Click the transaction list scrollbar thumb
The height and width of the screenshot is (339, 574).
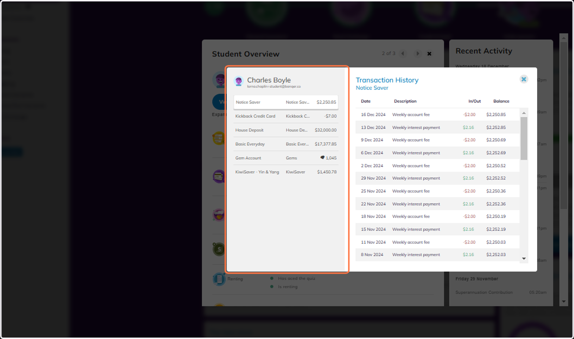pos(524,138)
